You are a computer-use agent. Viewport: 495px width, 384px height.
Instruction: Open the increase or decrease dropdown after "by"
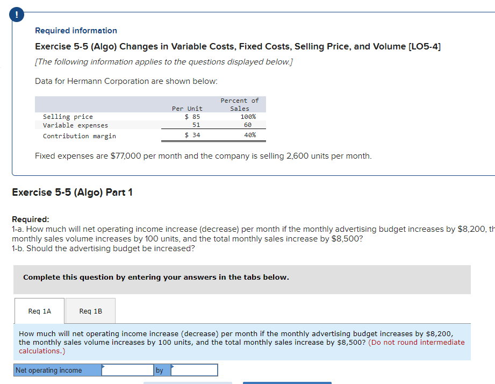194,369
